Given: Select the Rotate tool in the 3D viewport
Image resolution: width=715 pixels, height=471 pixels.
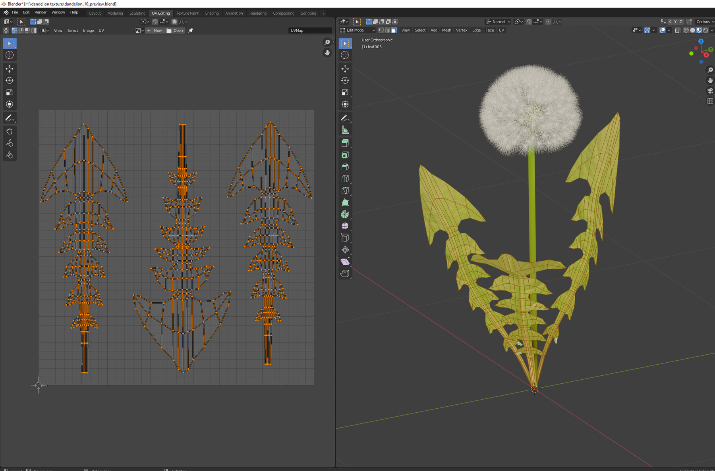Looking at the screenshot, I should (345, 81).
